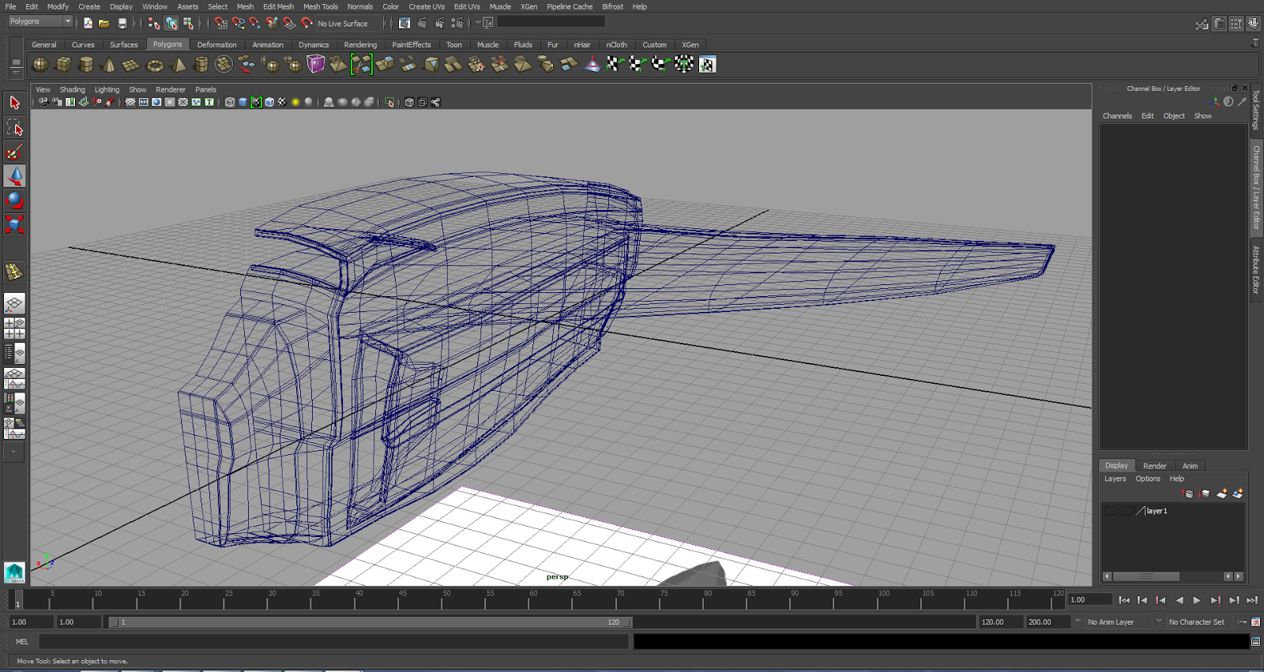This screenshot has height=672, width=1264.
Task: Expand the anim layer dropdown arrow
Action: coord(1078,621)
